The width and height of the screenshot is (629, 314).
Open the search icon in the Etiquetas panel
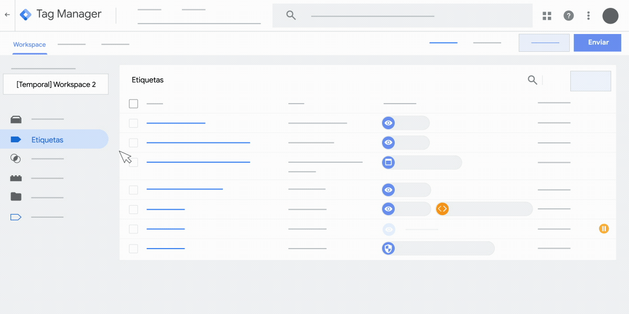pos(533,80)
